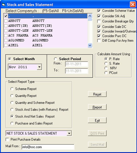Click the title bar app icon
Image resolution: width=137 pixels, height=153 pixels.
(x=3, y=5)
